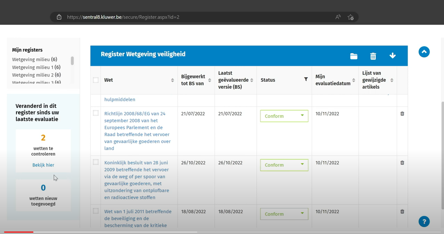Click the trash icon in blue header

coord(373,56)
